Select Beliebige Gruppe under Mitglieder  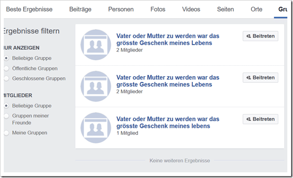click(x=6, y=106)
